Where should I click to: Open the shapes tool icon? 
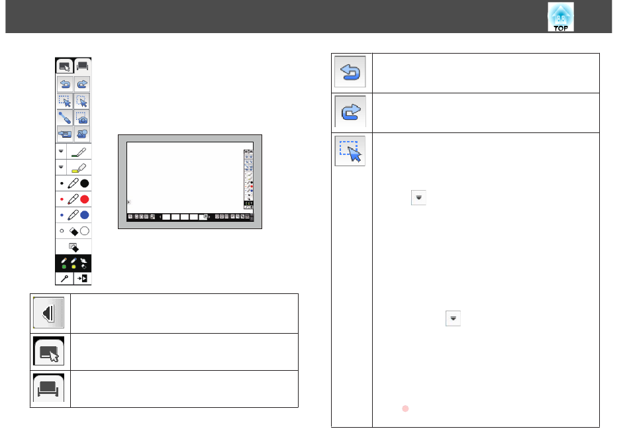82,134
